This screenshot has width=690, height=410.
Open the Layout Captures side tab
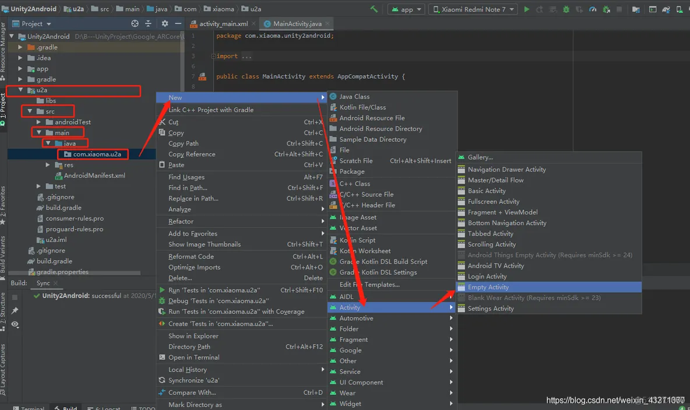point(3,369)
